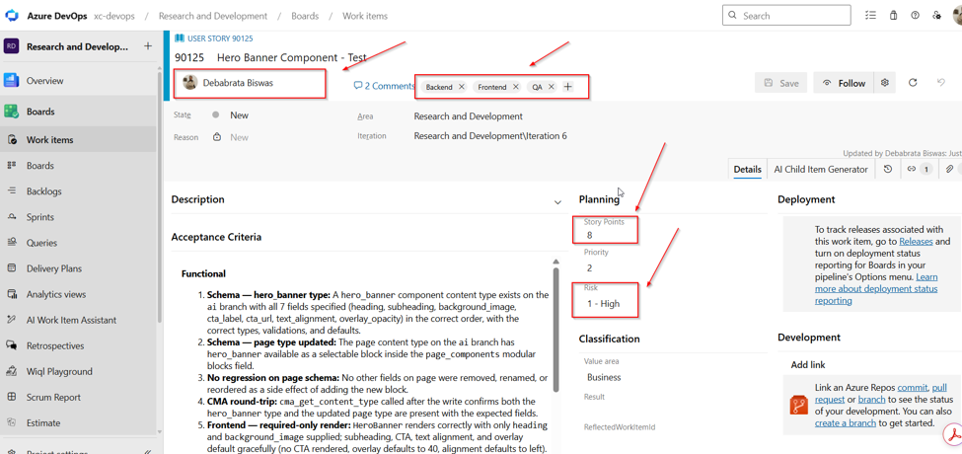Click the create a branch link
This screenshot has height=454, width=962.
(x=846, y=422)
